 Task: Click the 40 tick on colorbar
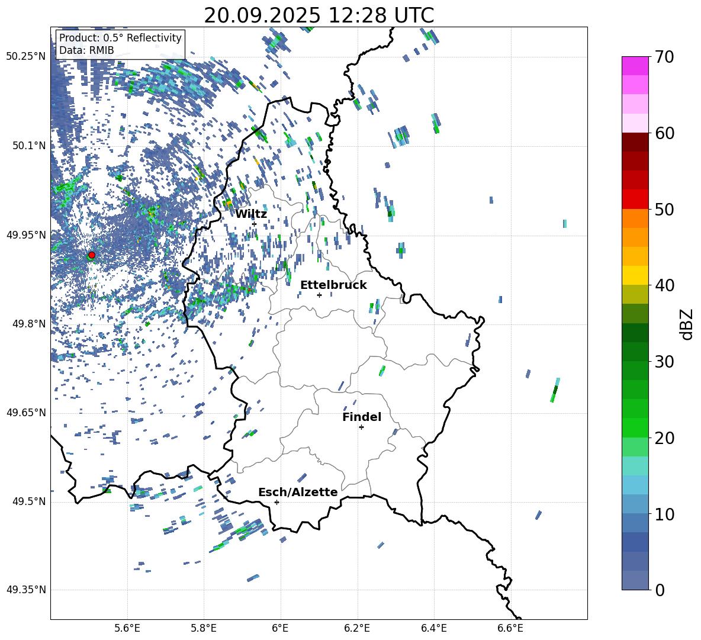(664, 285)
